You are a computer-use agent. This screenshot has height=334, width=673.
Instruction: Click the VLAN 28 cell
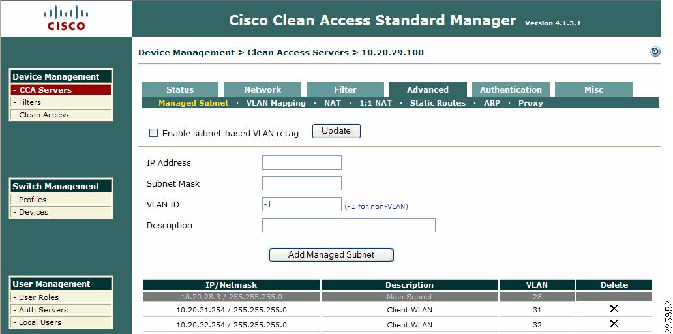tap(537, 297)
